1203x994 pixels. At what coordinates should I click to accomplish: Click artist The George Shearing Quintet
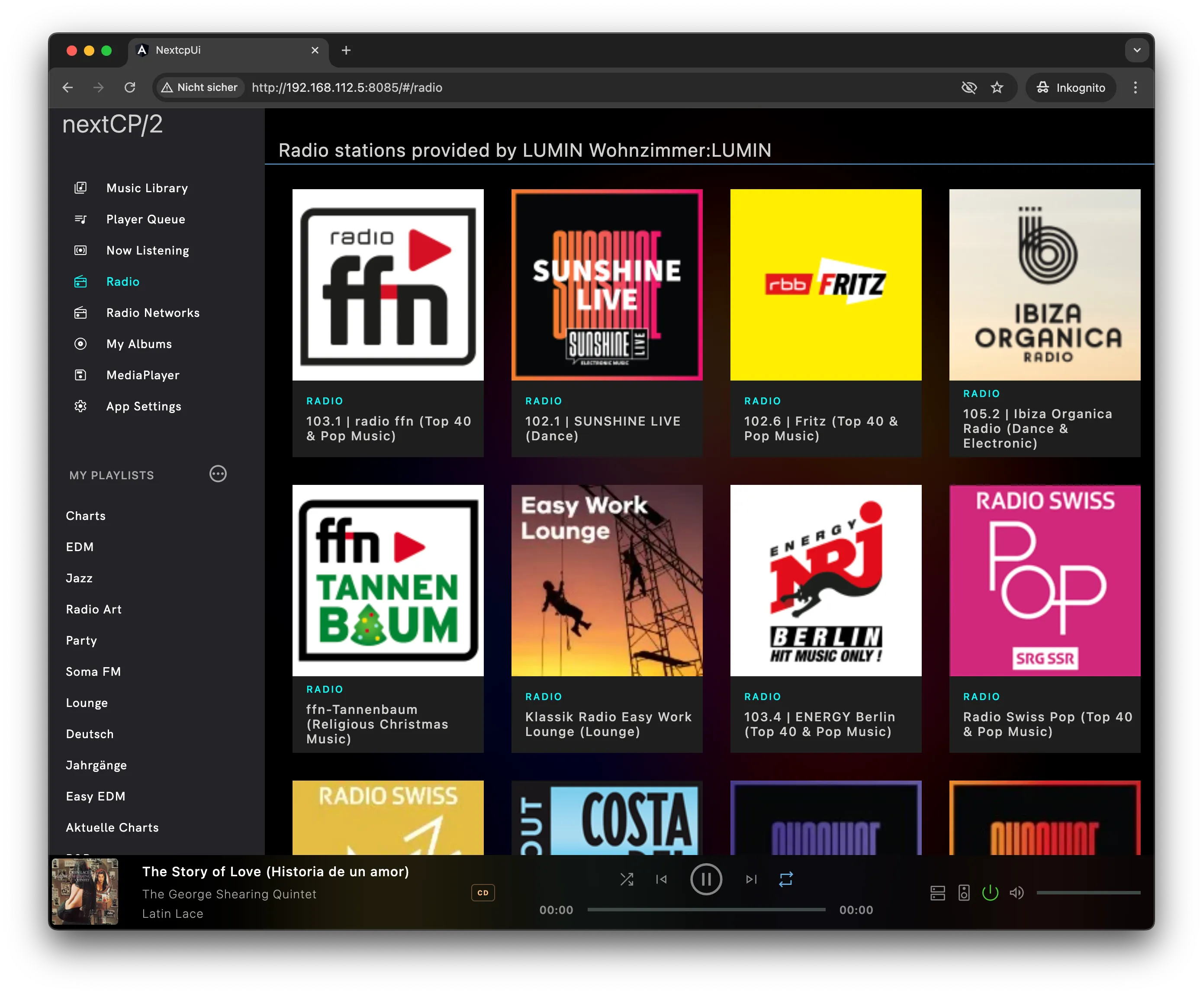[x=229, y=894]
